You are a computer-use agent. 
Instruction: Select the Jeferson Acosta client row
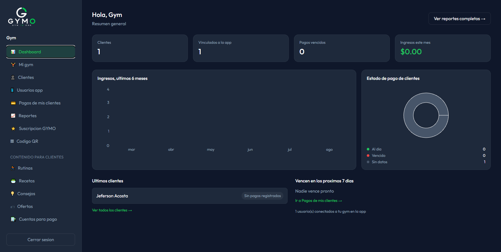[x=190, y=196]
